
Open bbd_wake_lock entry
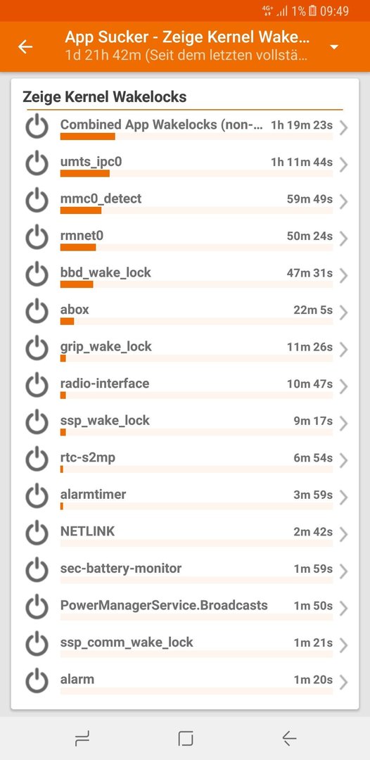[185, 276]
